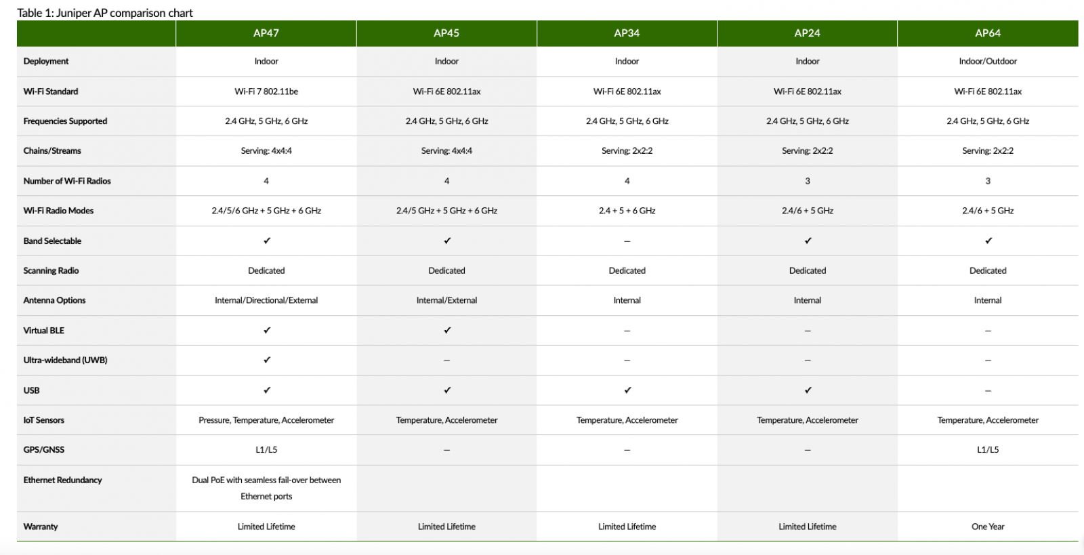
Task: Click AP47 Dual PoE redundancy text
Action: coord(266,488)
